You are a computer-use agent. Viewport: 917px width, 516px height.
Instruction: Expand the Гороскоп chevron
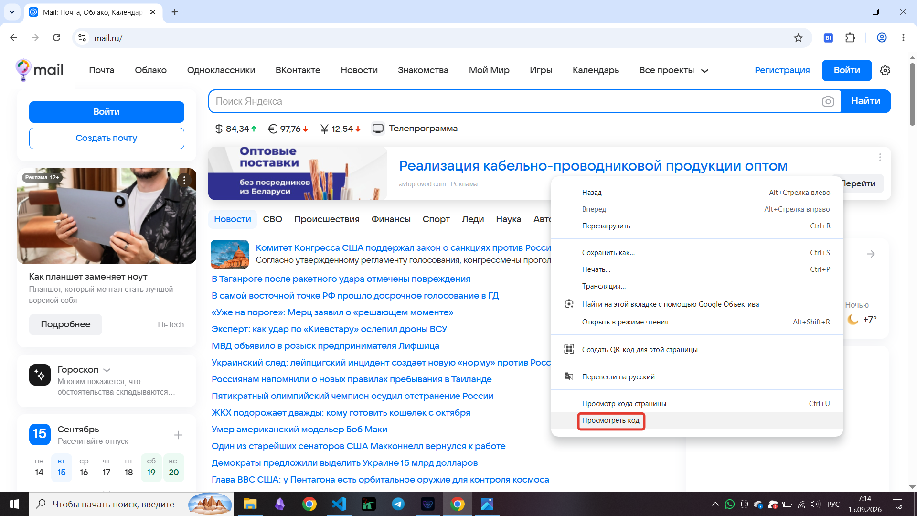point(107,370)
